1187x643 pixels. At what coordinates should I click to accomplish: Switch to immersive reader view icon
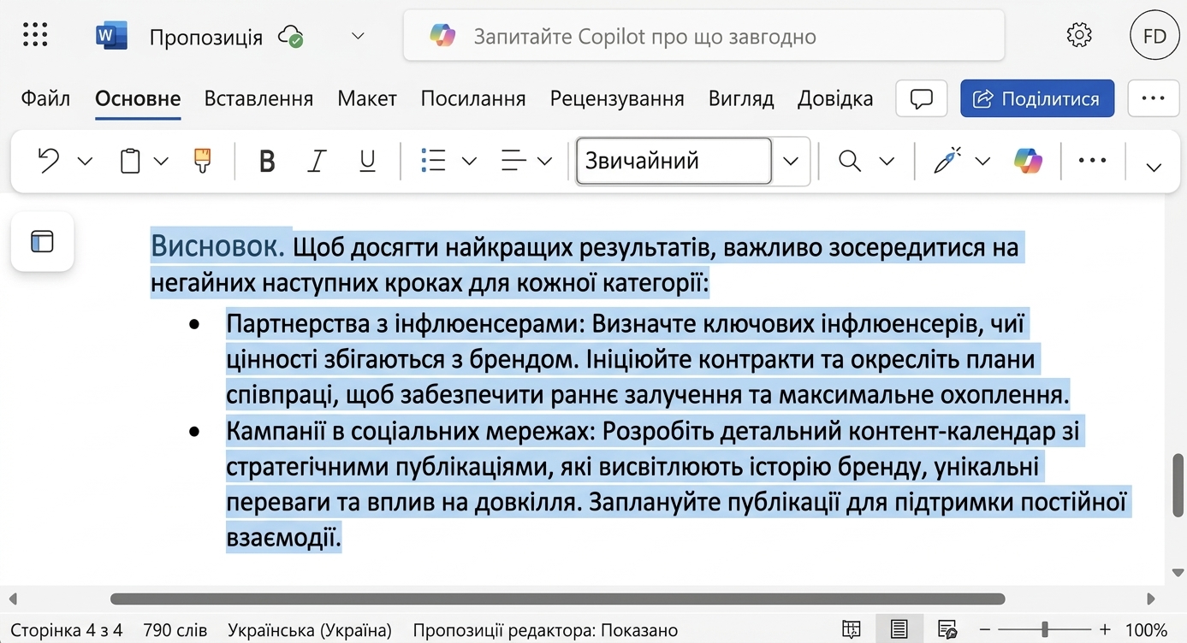point(852,630)
